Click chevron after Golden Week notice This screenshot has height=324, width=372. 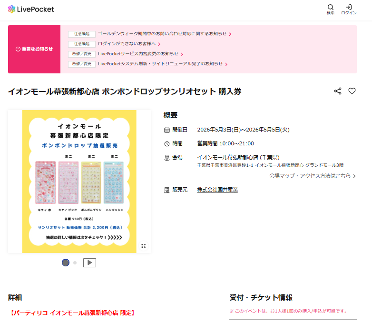[x=230, y=34]
